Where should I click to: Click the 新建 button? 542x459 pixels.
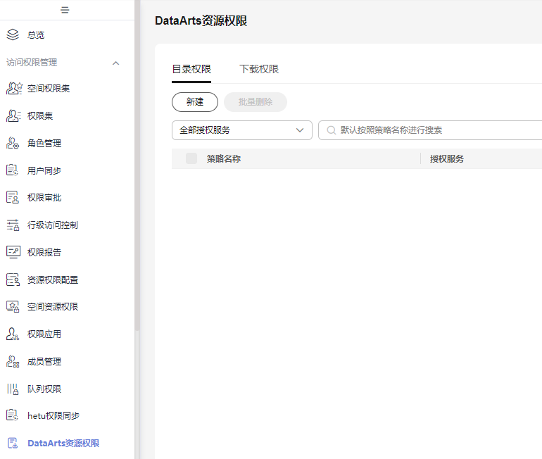pyautogui.click(x=195, y=102)
